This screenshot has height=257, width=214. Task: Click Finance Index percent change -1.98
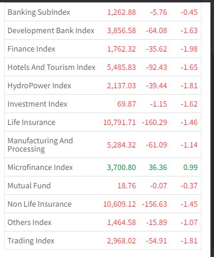click(189, 49)
